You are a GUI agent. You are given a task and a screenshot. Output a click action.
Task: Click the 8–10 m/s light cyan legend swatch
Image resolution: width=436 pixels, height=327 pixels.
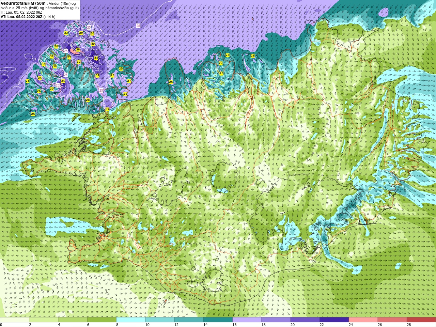pos(131,320)
